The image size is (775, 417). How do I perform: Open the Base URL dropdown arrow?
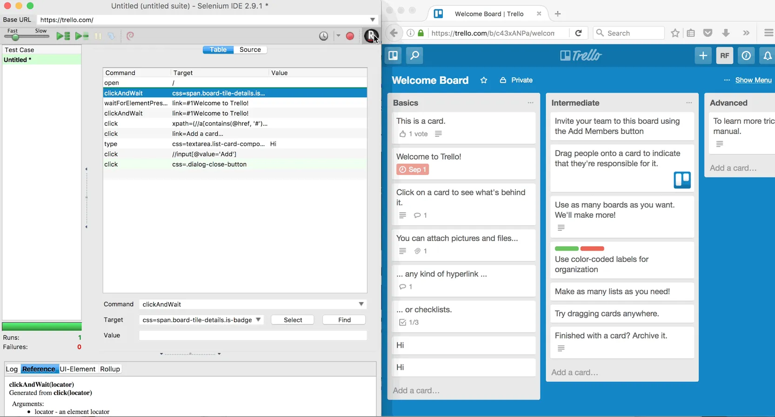(373, 20)
